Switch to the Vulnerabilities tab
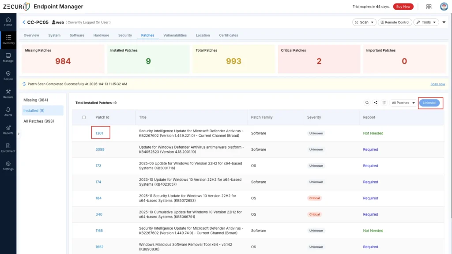The width and height of the screenshot is (452, 254). tap(175, 35)
